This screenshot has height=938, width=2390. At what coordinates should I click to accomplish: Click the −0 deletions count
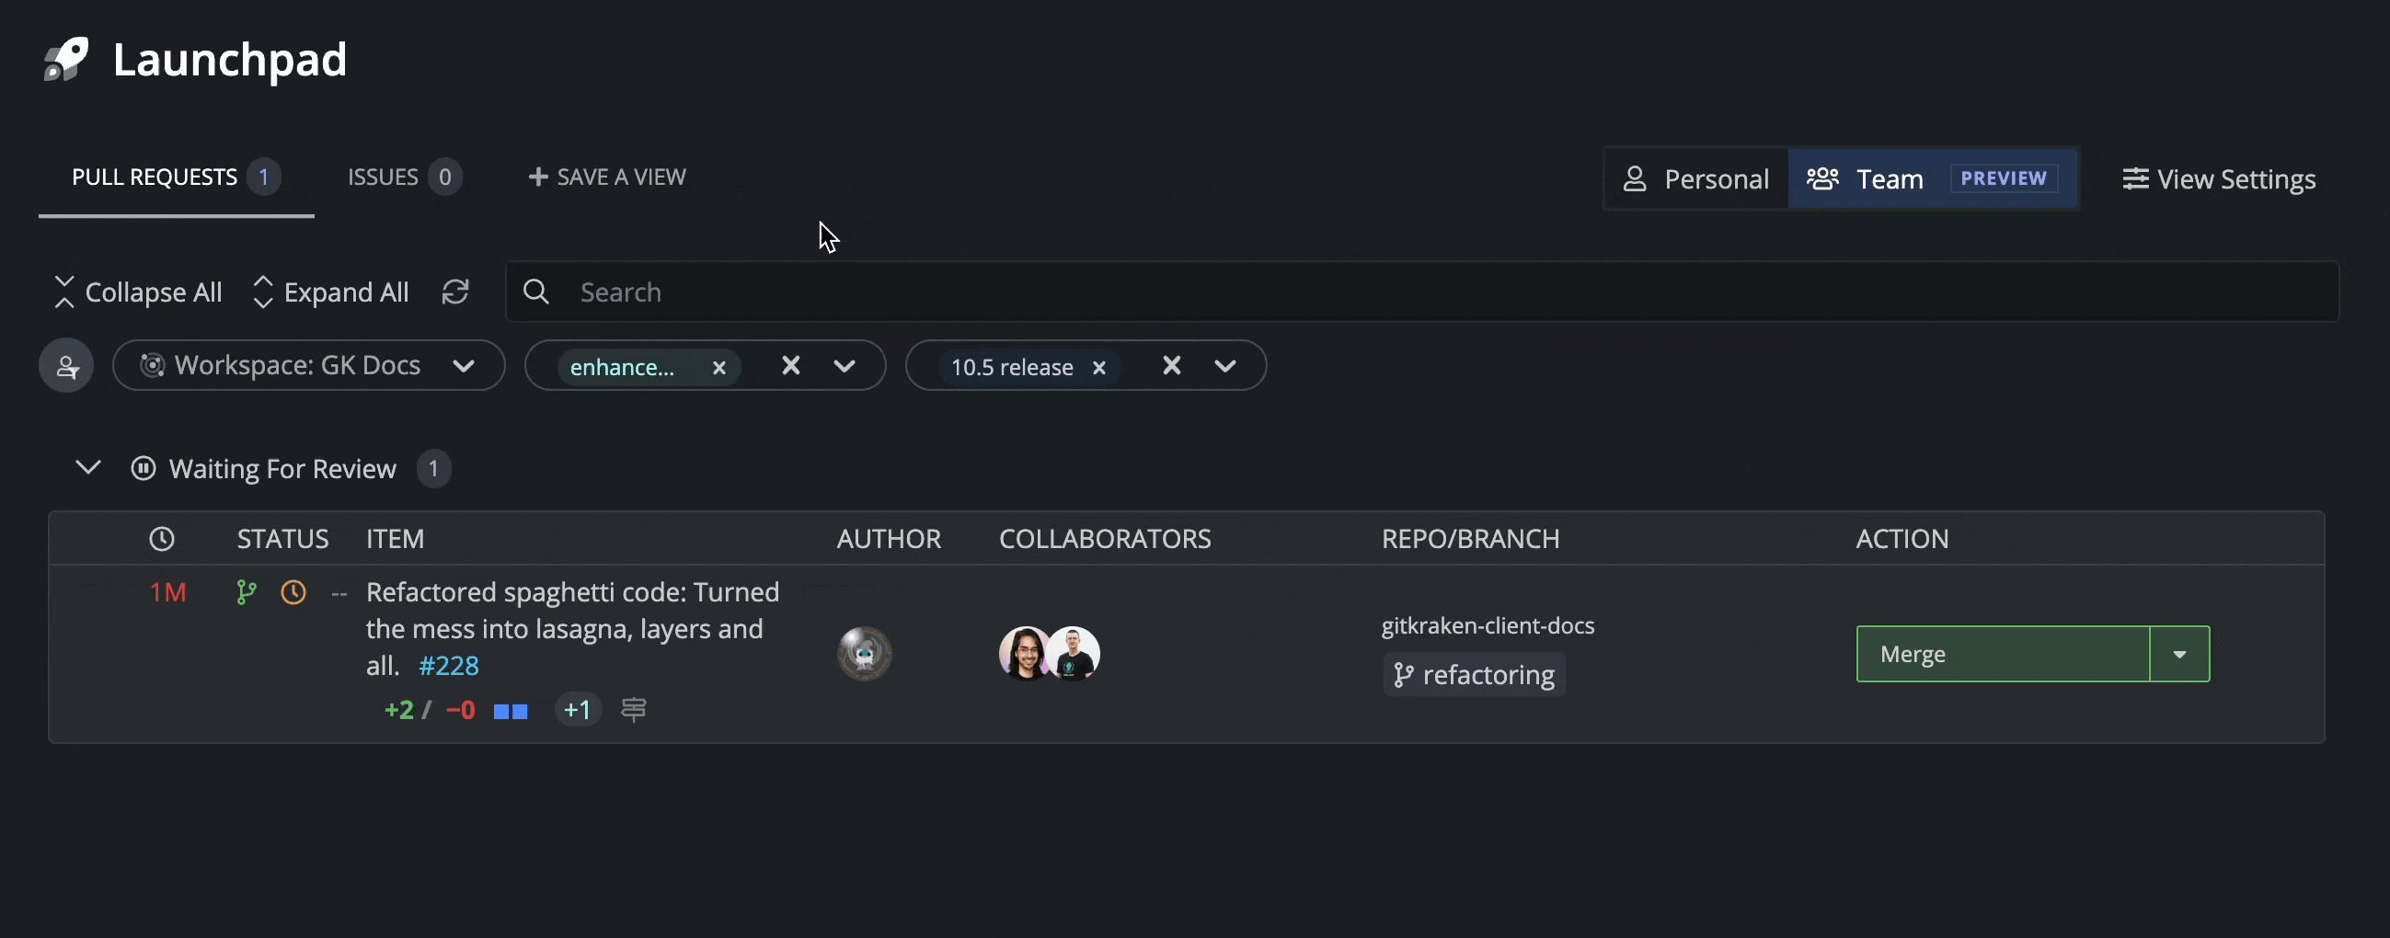460,710
